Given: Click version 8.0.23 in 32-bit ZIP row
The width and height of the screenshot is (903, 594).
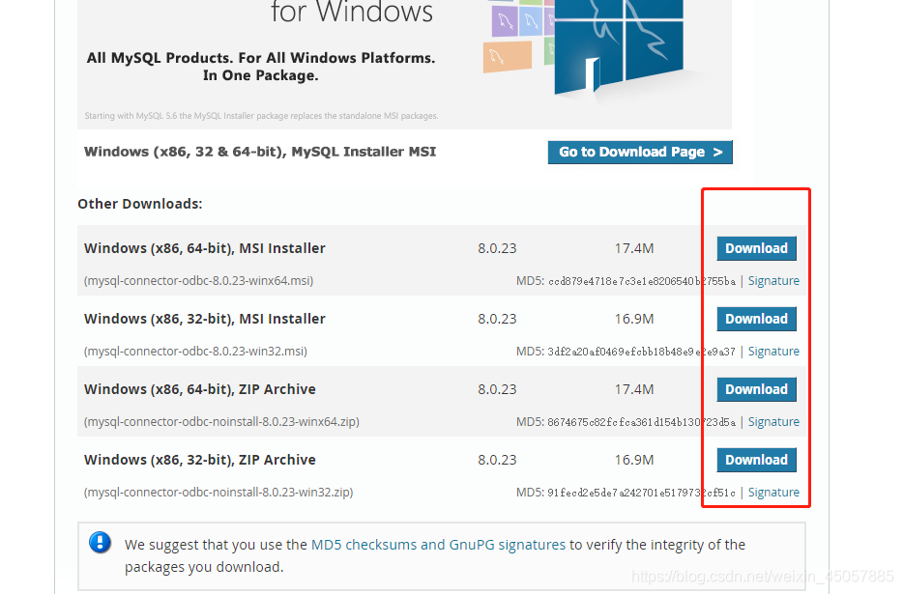Looking at the screenshot, I should [x=497, y=460].
